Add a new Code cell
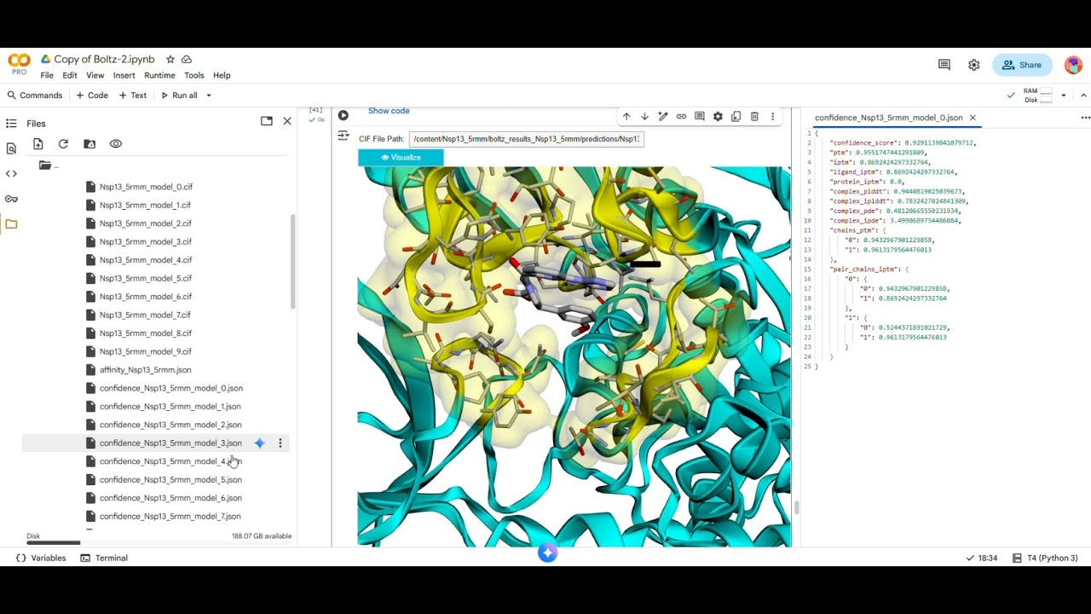This screenshot has height=614, width=1091. point(92,96)
